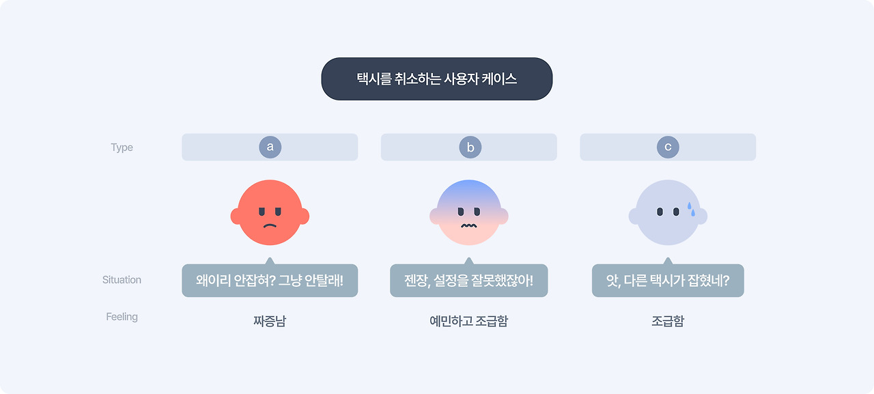The image size is (874, 394).
Task: Click the '왜이리 안잡혀? 그냥 안탈래!' speech bubble
Action: tap(270, 280)
